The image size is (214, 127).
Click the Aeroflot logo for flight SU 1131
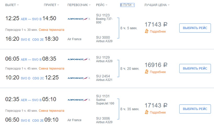pos(79,100)
